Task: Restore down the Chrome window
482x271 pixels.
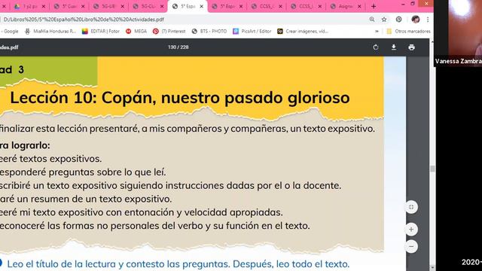Action: tap(413, 4)
